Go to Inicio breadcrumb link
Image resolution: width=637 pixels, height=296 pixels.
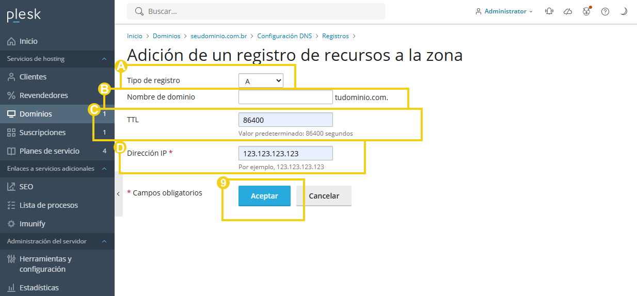tap(135, 36)
